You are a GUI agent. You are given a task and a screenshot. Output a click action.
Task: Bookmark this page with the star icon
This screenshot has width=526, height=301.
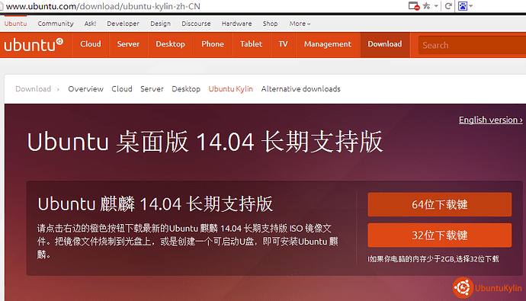(426, 5)
